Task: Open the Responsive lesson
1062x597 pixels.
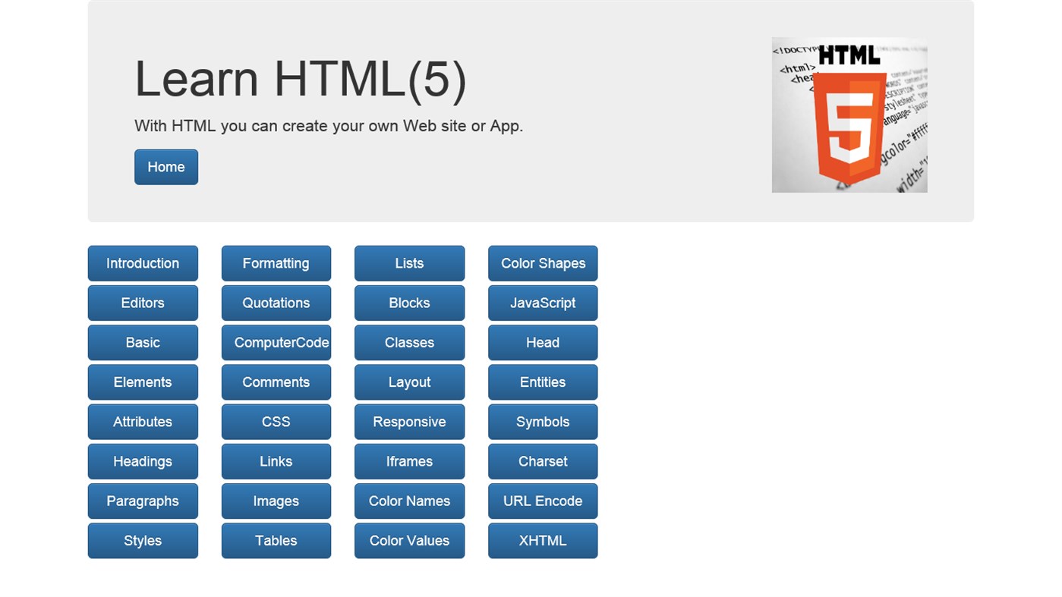Action: (409, 422)
